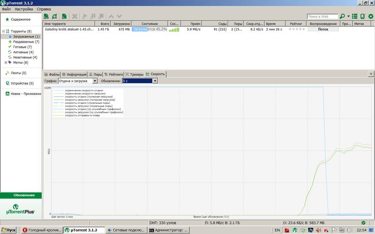Screen dimensions: 375x234
Task: Click the green network status icon
Action: pos(364,223)
